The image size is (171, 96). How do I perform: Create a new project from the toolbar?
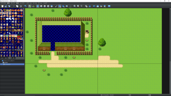(x=2, y=6)
